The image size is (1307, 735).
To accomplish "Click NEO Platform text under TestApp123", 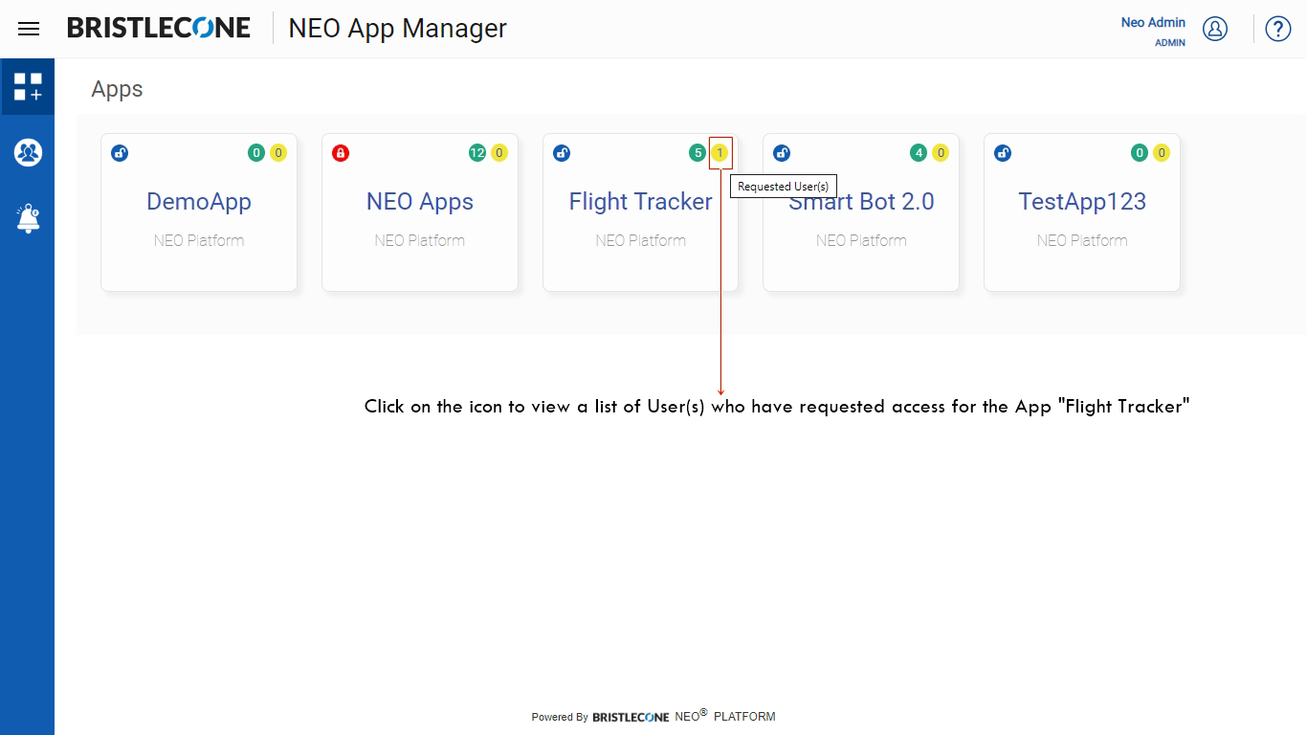I will 1082,240.
